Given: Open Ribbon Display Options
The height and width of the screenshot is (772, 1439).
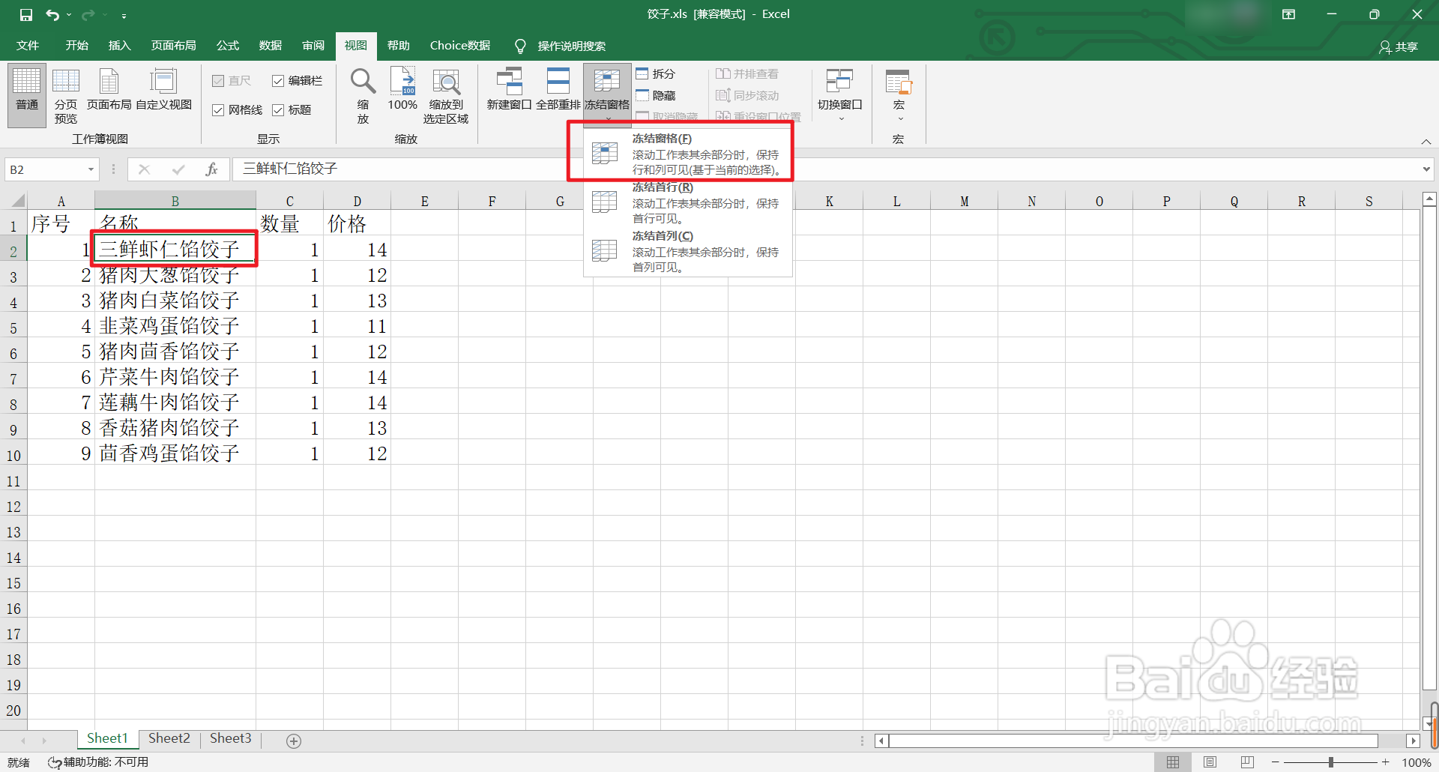Looking at the screenshot, I should pos(1289,14).
